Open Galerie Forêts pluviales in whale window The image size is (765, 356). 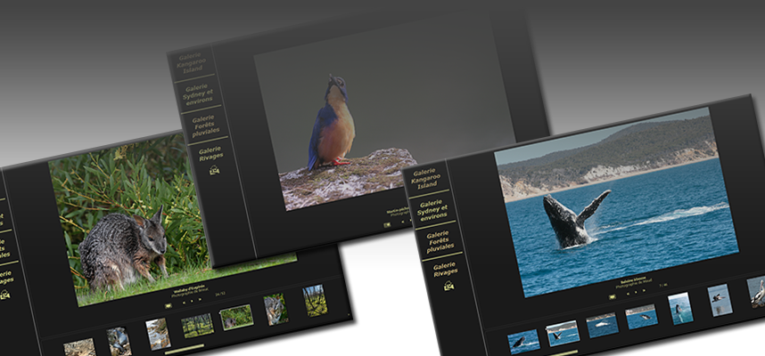(440, 241)
